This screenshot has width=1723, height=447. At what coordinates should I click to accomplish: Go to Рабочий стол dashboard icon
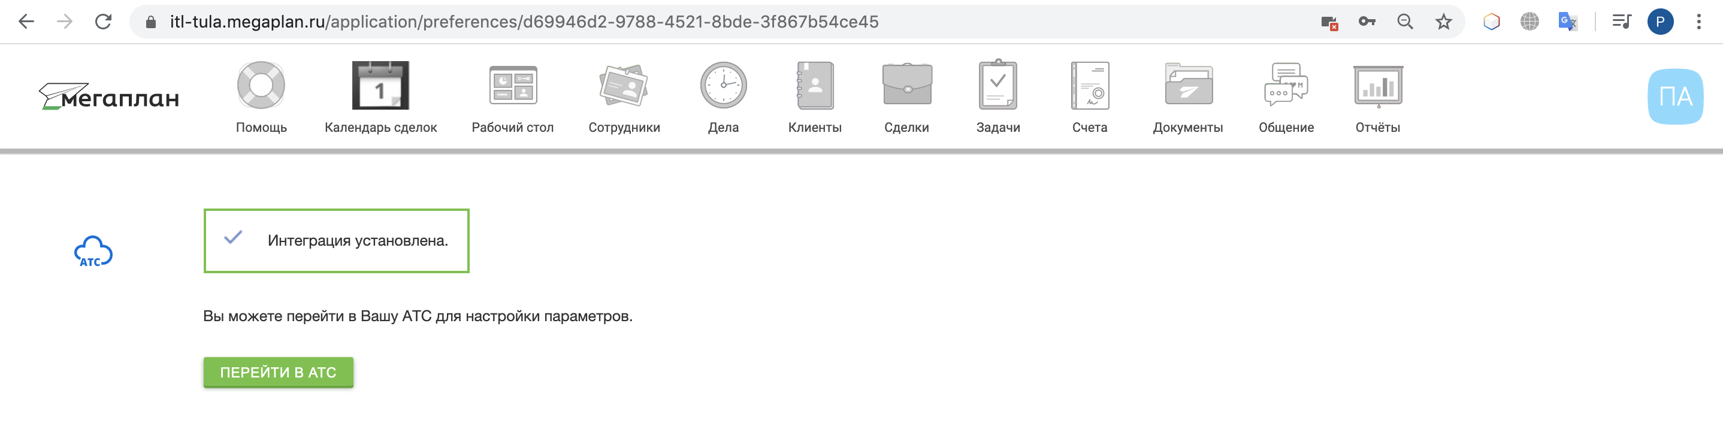click(513, 85)
